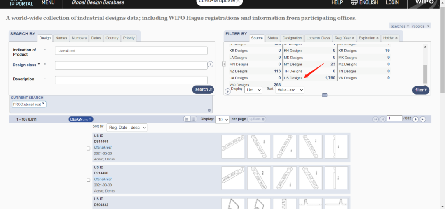Open first thumbnail of design D904832
This screenshot has height=209, width=445.
click(233, 203)
